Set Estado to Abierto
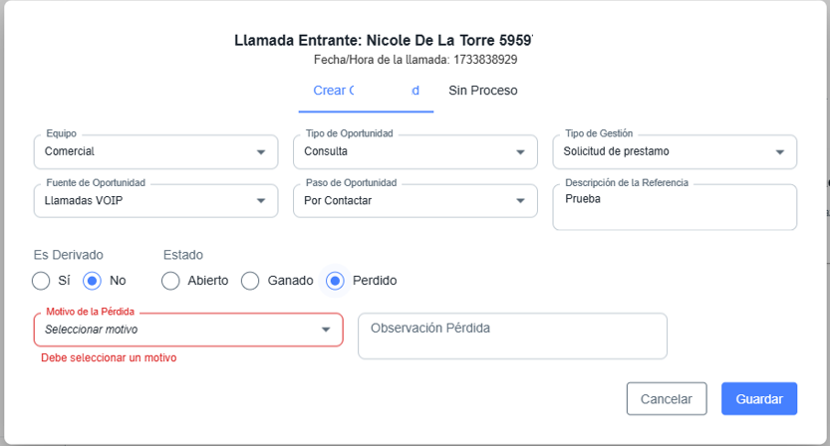This screenshot has width=830, height=446. pos(171,281)
